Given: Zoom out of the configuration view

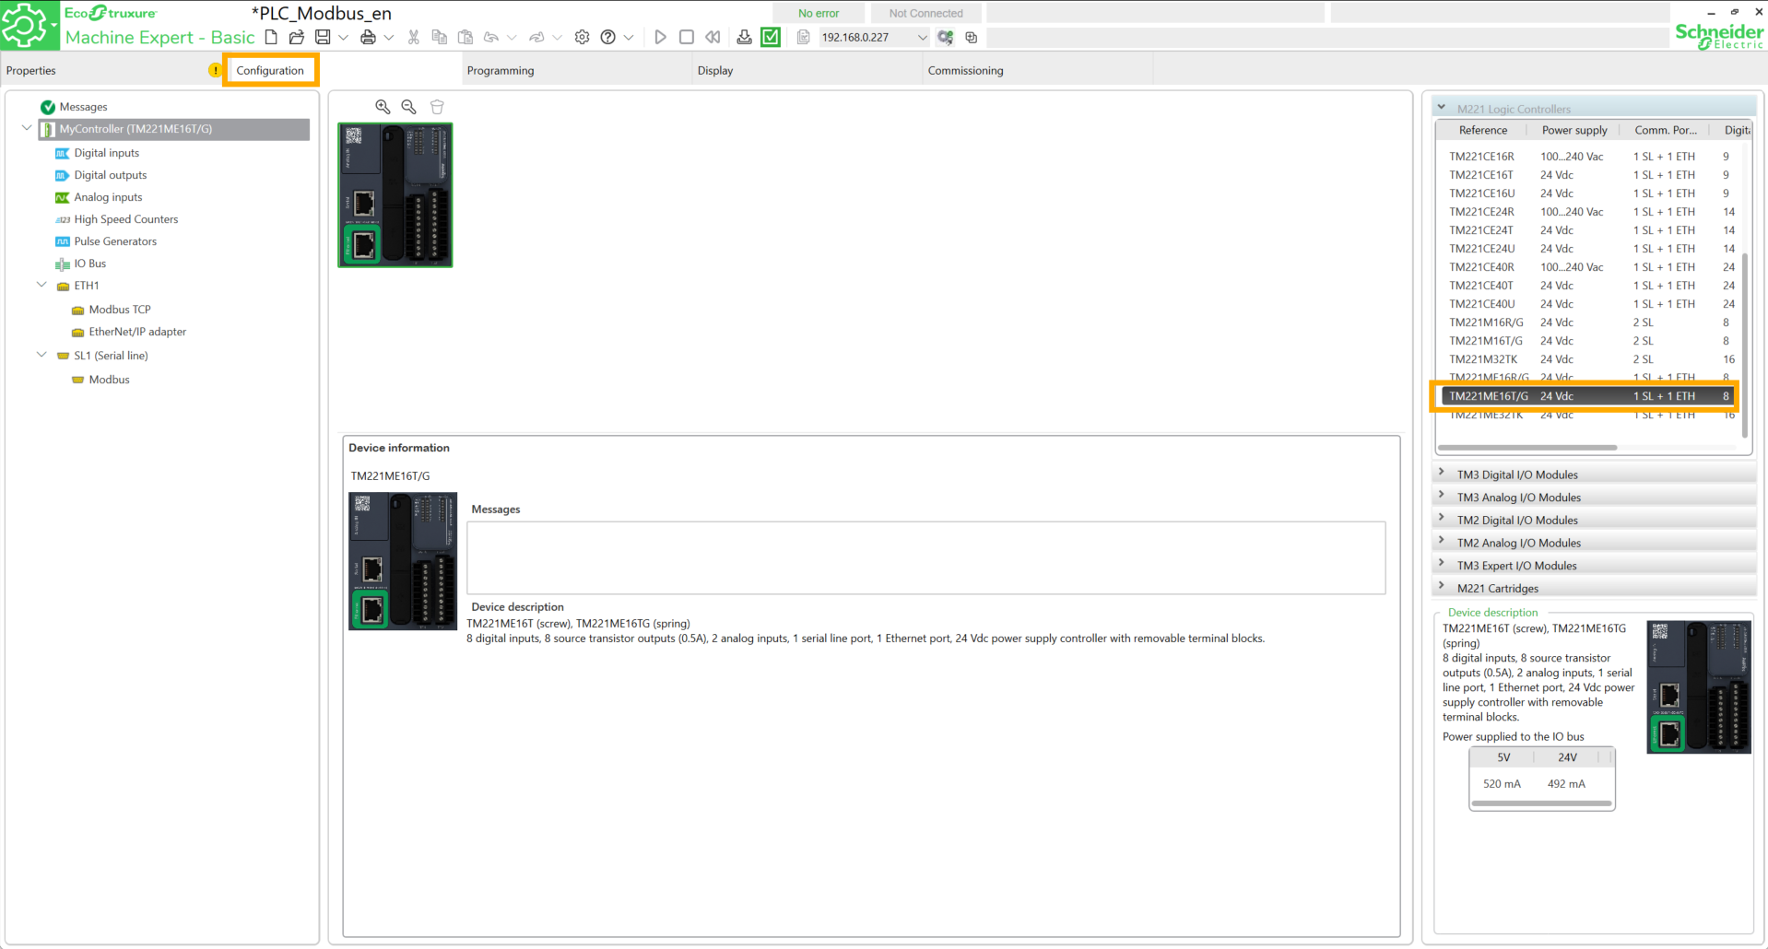Looking at the screenshot, I should click(x=408, y=107).
